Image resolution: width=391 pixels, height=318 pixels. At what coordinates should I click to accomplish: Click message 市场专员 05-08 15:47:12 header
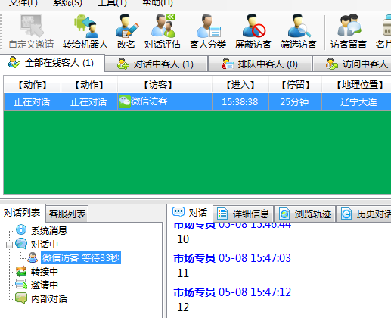pos(232,292)
